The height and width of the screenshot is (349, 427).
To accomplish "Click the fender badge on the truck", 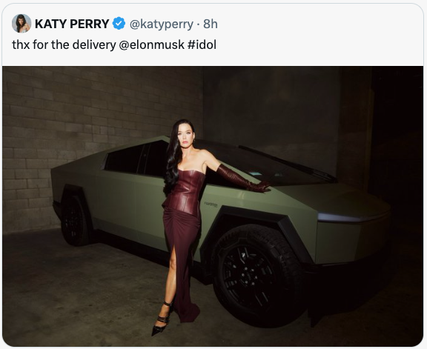I will (x=211, y=205).
